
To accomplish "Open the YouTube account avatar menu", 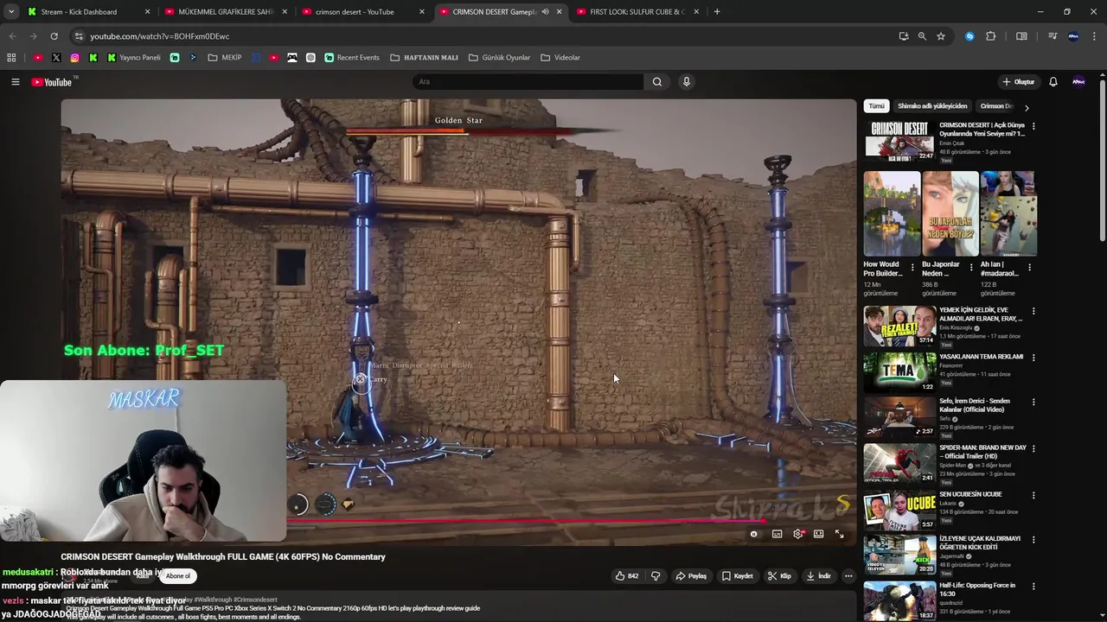I will click(x=1078, y=82).
